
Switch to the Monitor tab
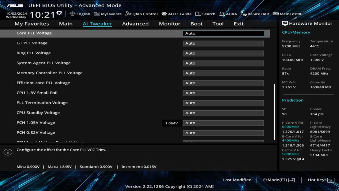169,24
